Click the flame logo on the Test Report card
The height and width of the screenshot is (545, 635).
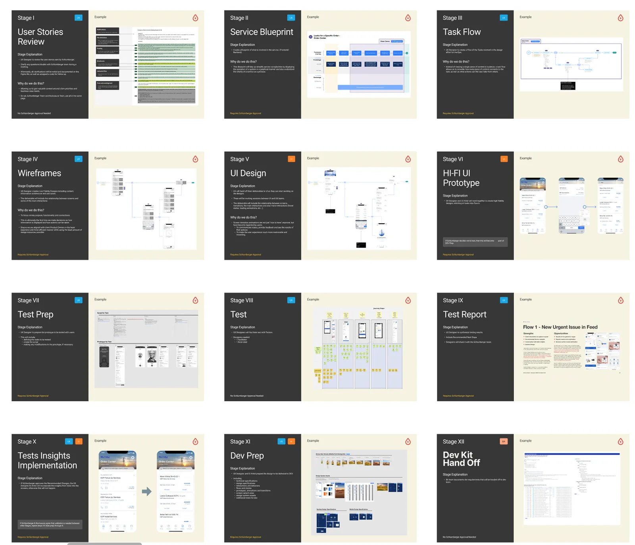[x=621, y=300]
